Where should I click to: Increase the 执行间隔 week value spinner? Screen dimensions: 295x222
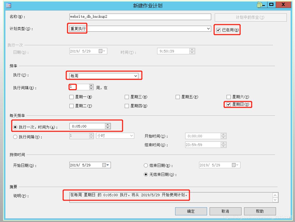click(91, 86)
